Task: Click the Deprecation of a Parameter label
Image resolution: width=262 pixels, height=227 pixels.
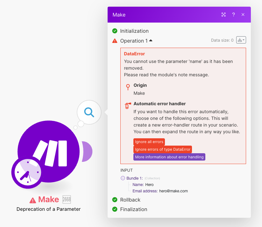Action: point(48,209)
